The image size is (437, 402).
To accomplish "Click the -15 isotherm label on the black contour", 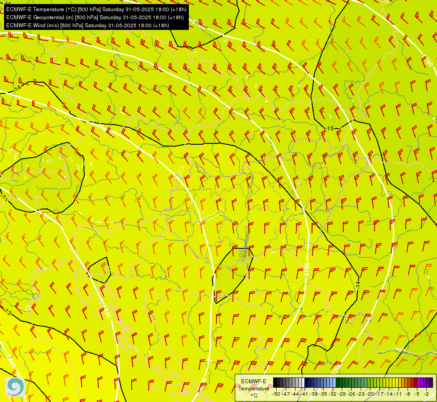I will click(x=330, y=128).
